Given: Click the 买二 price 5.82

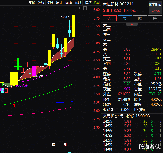Looking at the screenshot, I should pyautogui.click(x=127, y=54).
